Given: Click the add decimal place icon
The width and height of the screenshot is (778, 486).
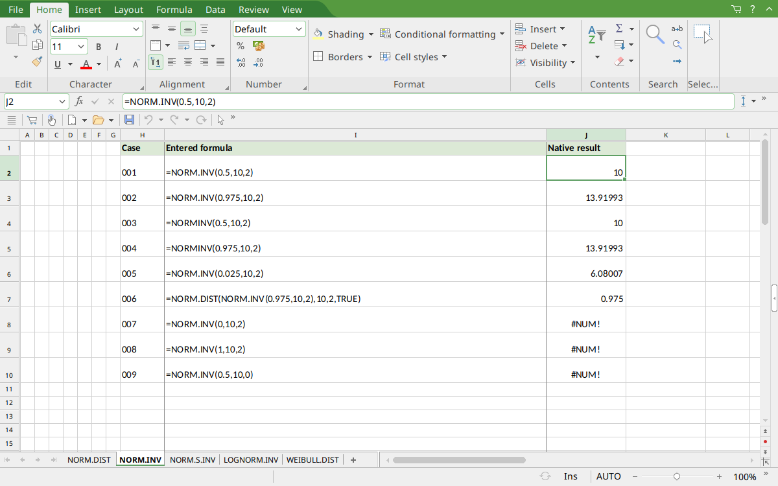Looking at the screenshot, I should pyautogui.click(x=241, y=63).
